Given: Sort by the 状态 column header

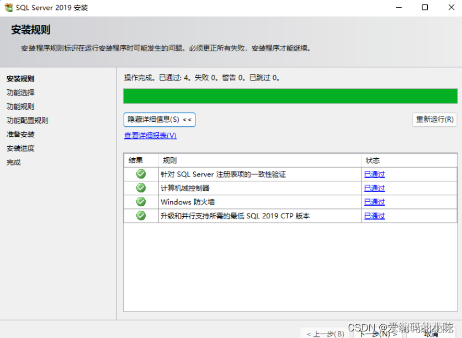Looking at the screenshot, I should pyautogui.click(x=409, y=160).
